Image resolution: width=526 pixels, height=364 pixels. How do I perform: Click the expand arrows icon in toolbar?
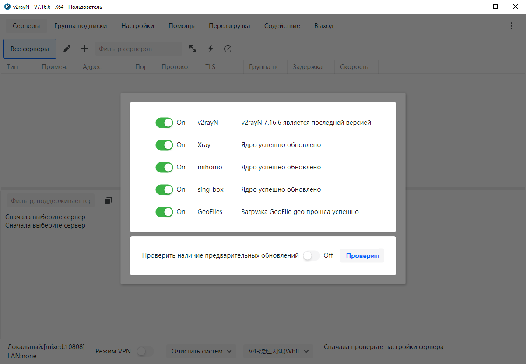[x=193, y=49]
